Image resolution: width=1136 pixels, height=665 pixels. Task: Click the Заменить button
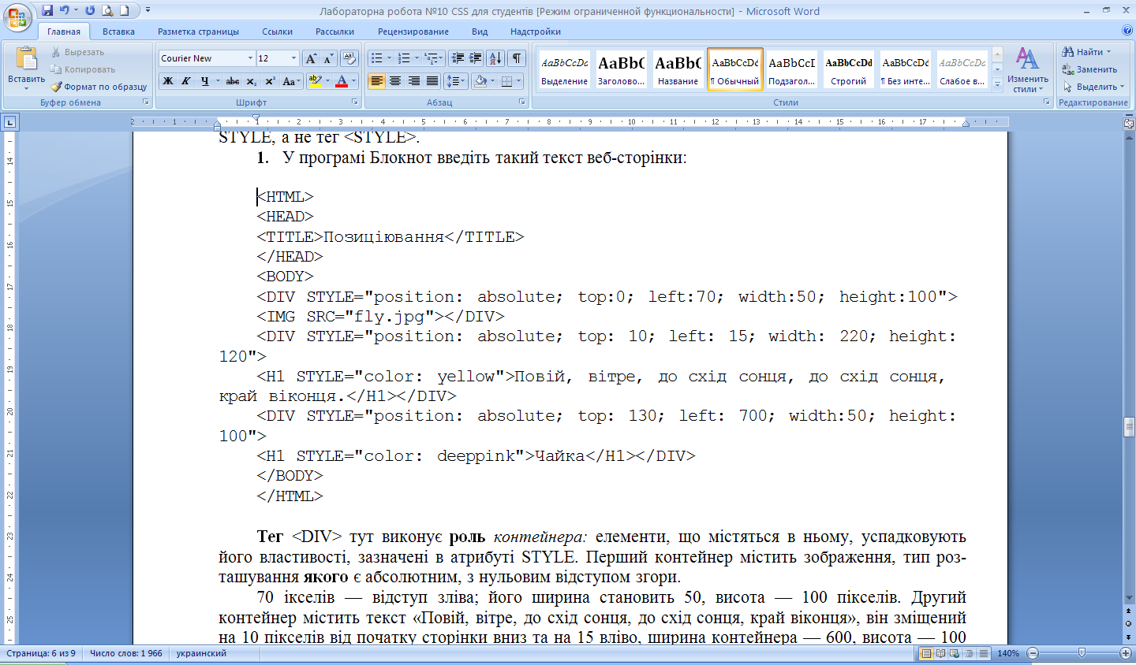tap(1089, 69)
